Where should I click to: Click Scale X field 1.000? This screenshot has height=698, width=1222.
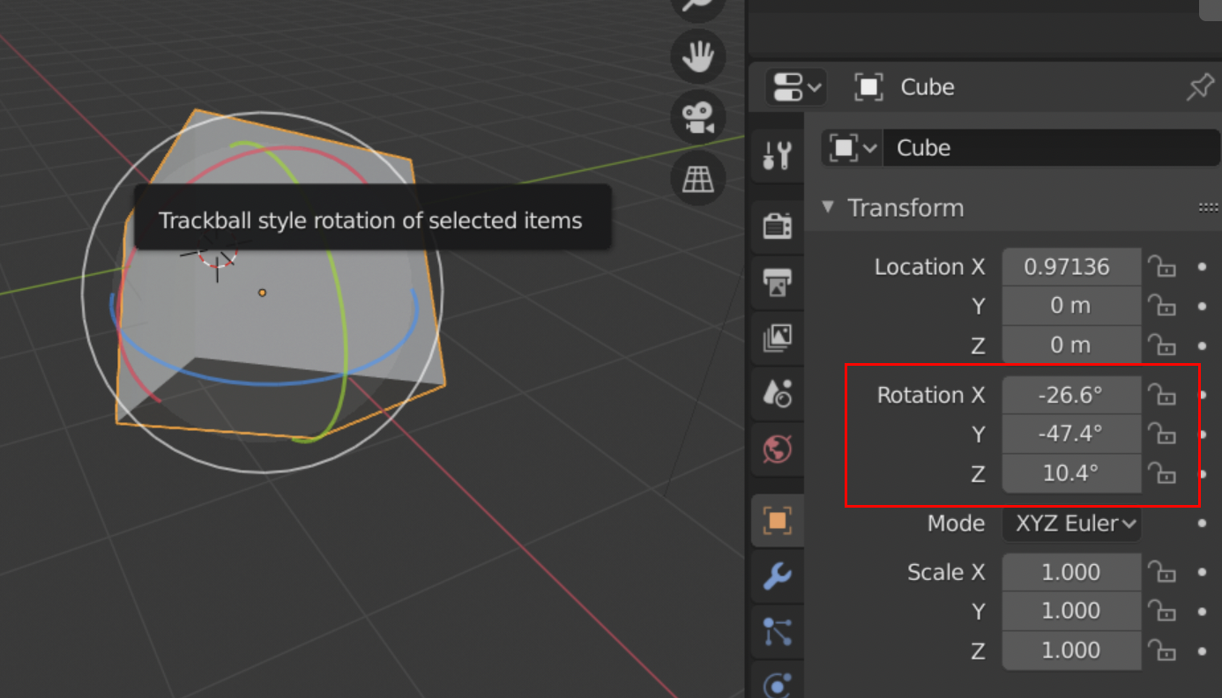tap(1071, 572)
